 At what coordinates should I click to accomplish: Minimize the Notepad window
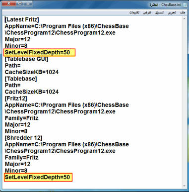click(28, 3)
